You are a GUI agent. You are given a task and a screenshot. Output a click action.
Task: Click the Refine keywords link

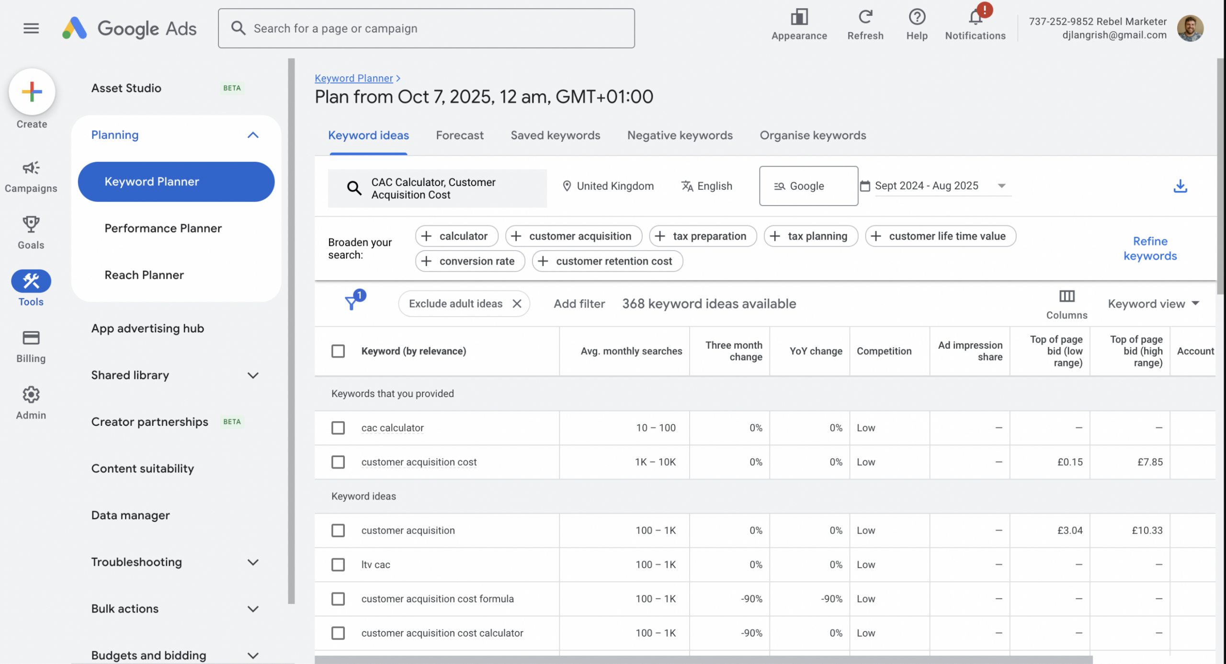pyautogui.click(x=1150, y=248)
